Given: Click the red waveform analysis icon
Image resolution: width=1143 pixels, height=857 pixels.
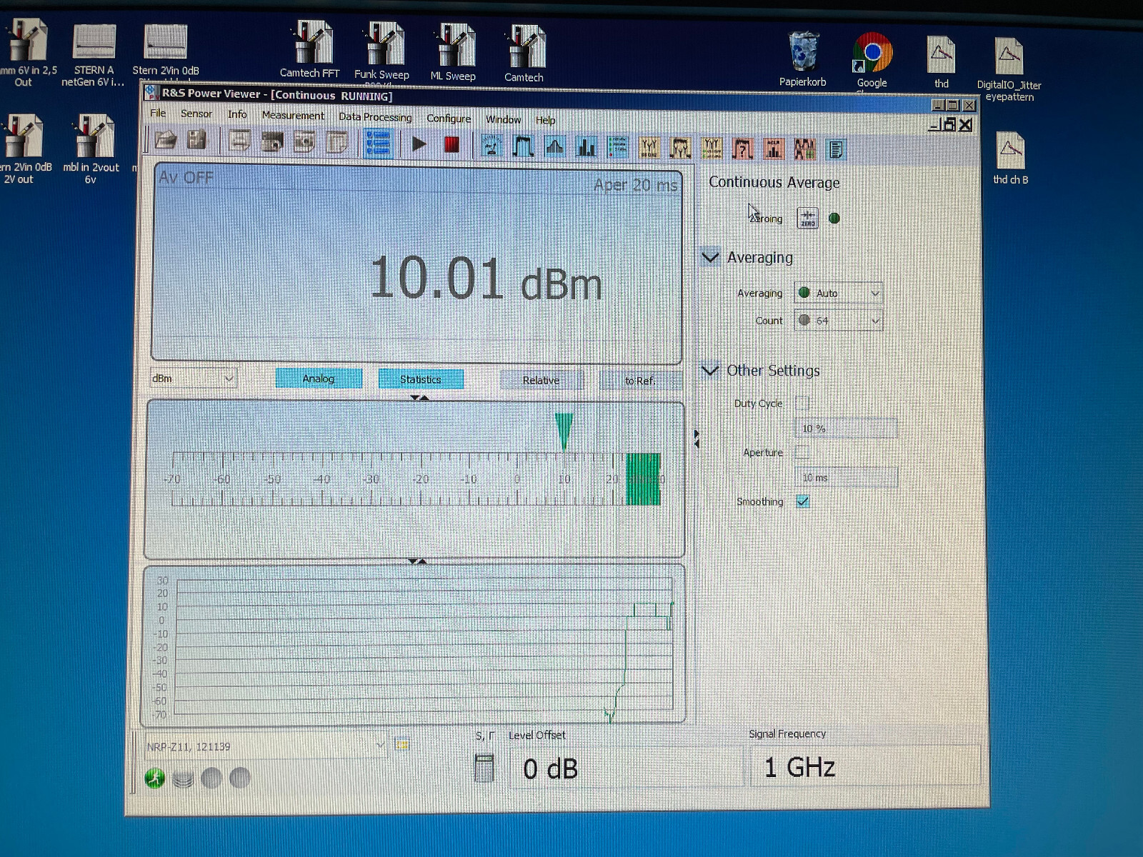Looking at the screenshot, I should coord(804,149).
